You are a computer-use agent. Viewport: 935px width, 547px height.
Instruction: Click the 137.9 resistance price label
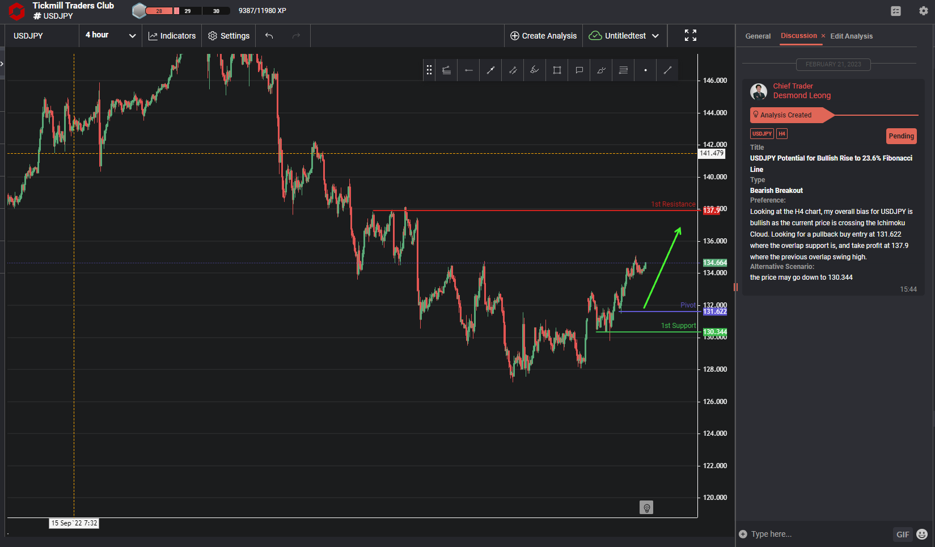[711, 211]
